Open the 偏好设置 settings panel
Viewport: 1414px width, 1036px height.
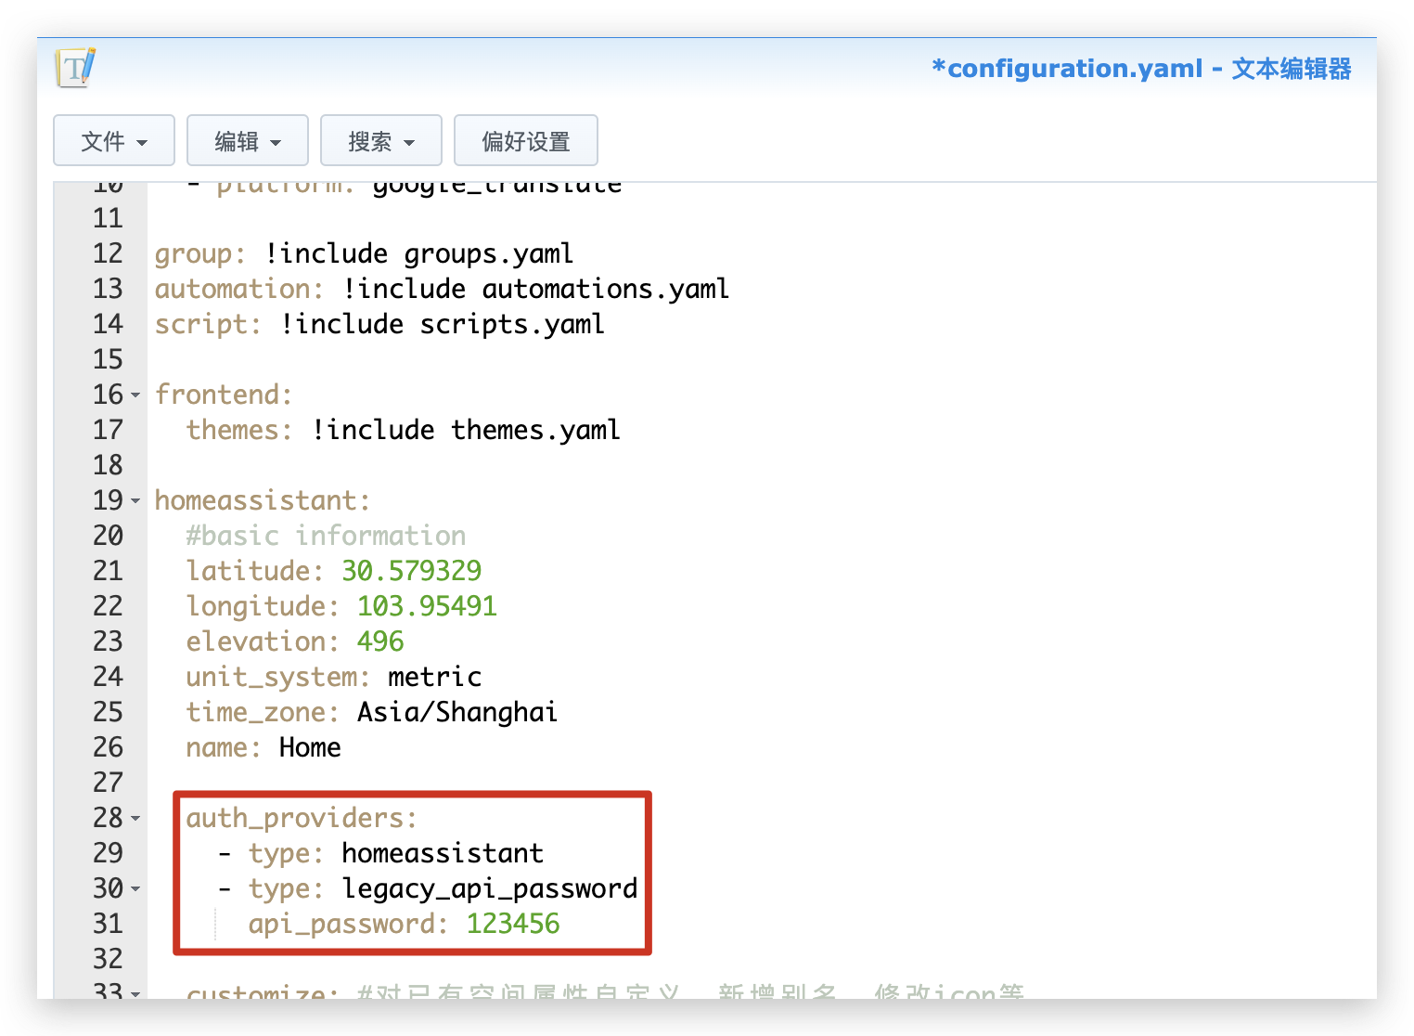[x=525, y=140]
